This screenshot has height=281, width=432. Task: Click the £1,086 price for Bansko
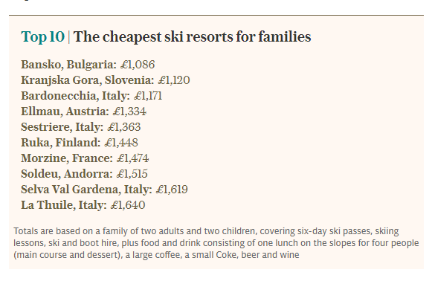pos(138,65)
